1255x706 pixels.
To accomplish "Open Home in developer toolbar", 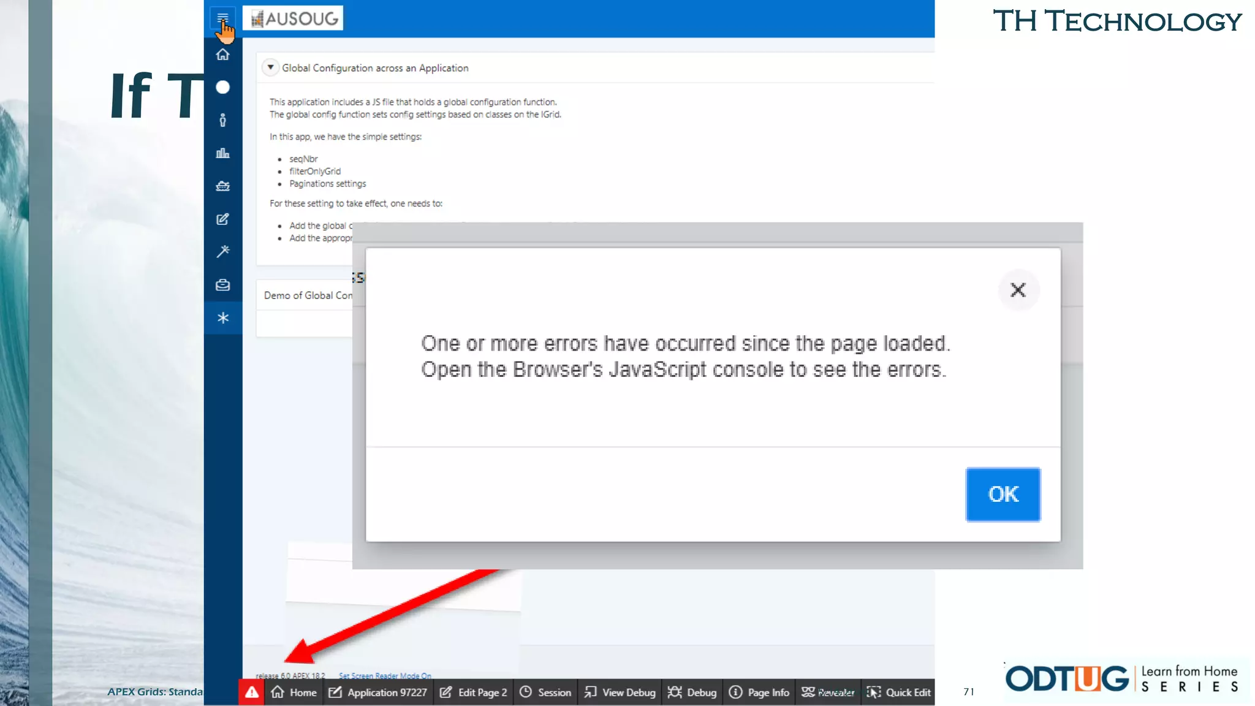I will (x=294, y=692).
